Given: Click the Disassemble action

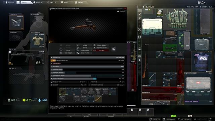Looking at the screenshot, I should (x=83, y=50).
